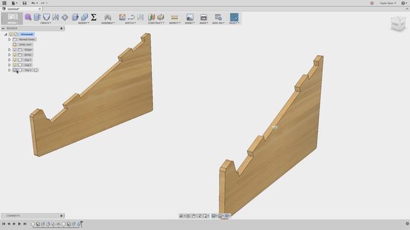Open the MAKE dropdown
Viewport: 410px width, 230px height.
204,23
